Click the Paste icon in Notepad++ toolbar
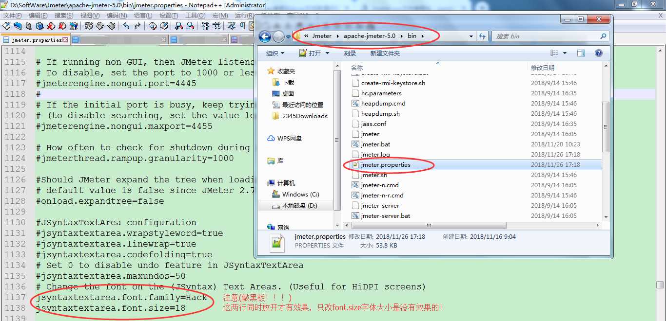Viewport: 666px width, 321px height. click(x=111, y=26)
